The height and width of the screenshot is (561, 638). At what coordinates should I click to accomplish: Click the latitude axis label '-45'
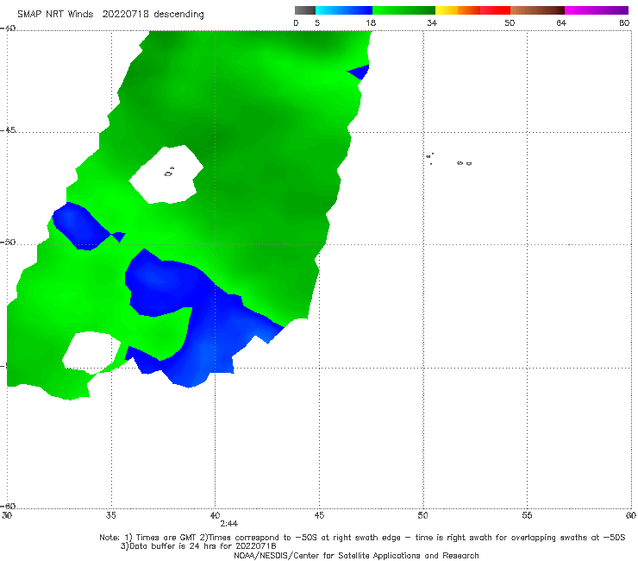coord(8,130)
